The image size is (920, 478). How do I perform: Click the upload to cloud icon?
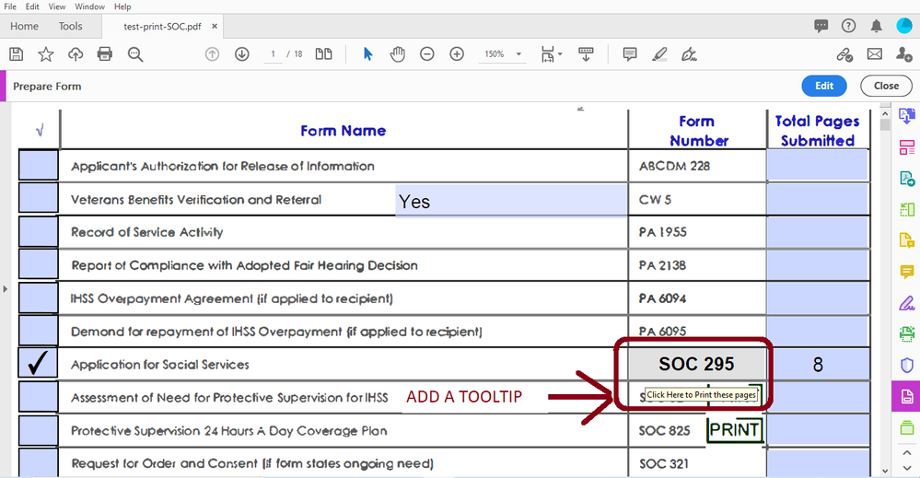point(76,54)
